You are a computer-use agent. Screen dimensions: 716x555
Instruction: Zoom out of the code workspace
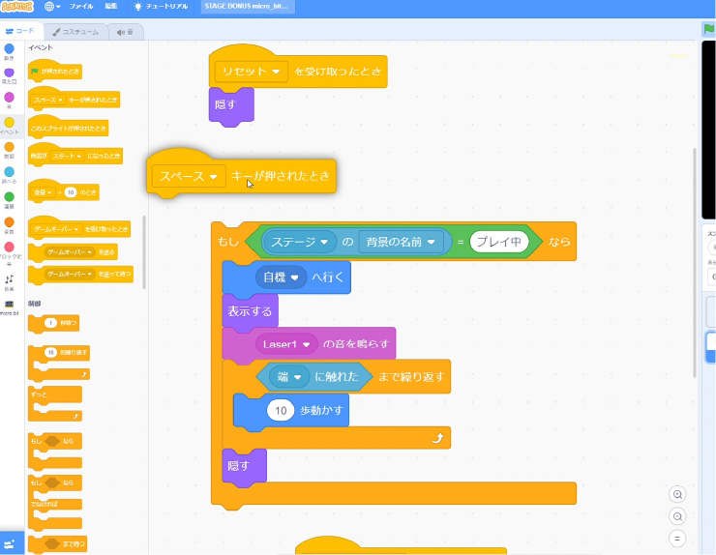coord(677,516)
